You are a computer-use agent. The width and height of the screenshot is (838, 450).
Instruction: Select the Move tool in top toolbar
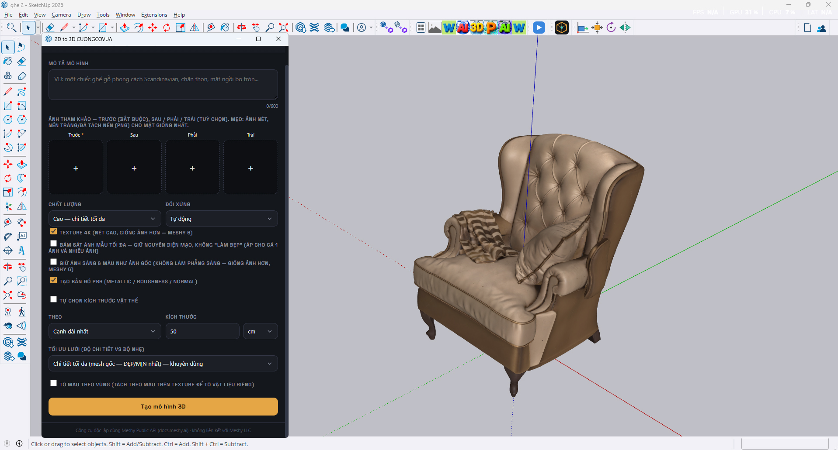(153, 27)
